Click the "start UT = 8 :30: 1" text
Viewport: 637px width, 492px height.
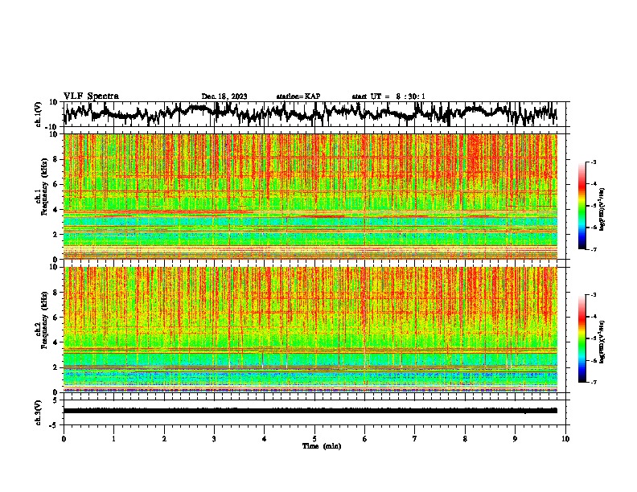tap(388, 96)
